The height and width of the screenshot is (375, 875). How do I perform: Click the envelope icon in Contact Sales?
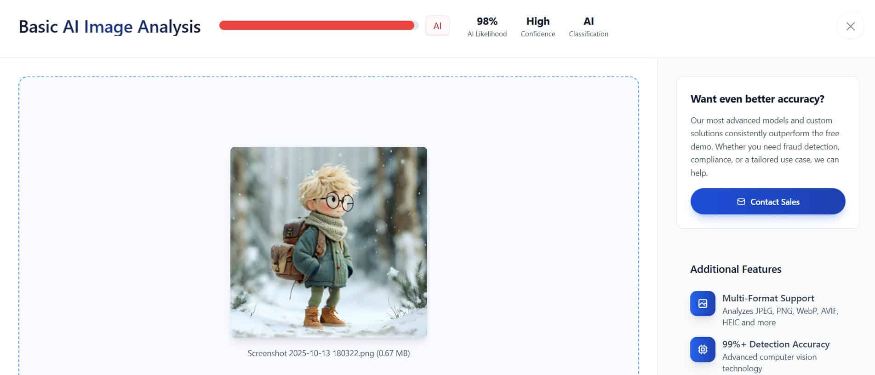tap(741, 202)
